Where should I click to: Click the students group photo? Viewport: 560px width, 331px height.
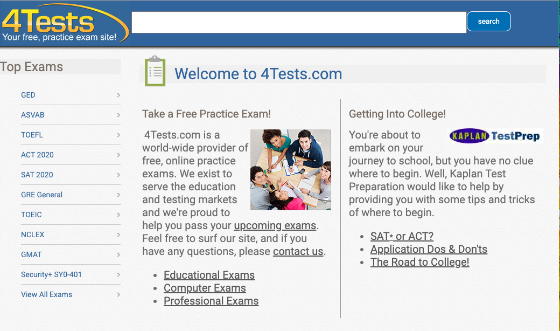point(290,170)
